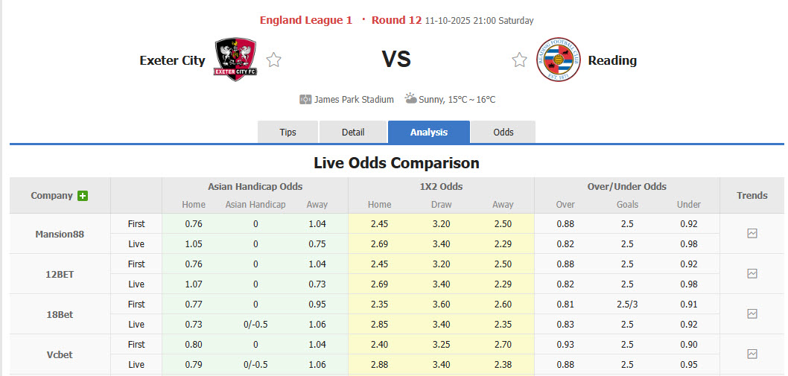Image resolution: width=788 pixels, height=376 pixels.
Task: Favorite Reading with the star icon
Action: (519, 60)
